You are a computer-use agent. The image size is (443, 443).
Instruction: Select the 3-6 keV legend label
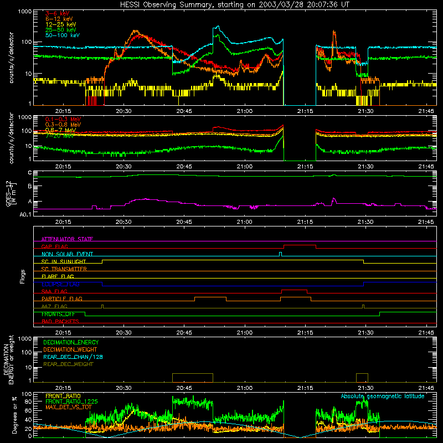[57, 13]
